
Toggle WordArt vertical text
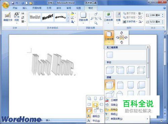click(x=23, y=18)
